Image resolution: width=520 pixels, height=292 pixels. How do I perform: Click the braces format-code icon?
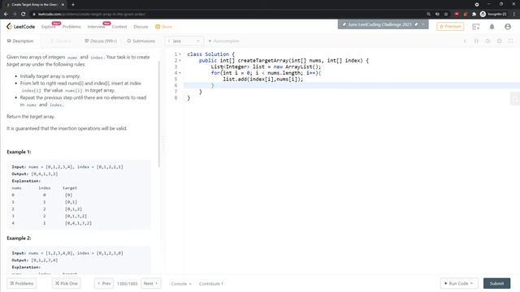point(476,41)
